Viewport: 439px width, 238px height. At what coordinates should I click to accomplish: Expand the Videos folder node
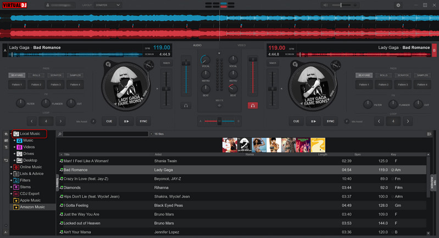(x=14, y=147)
